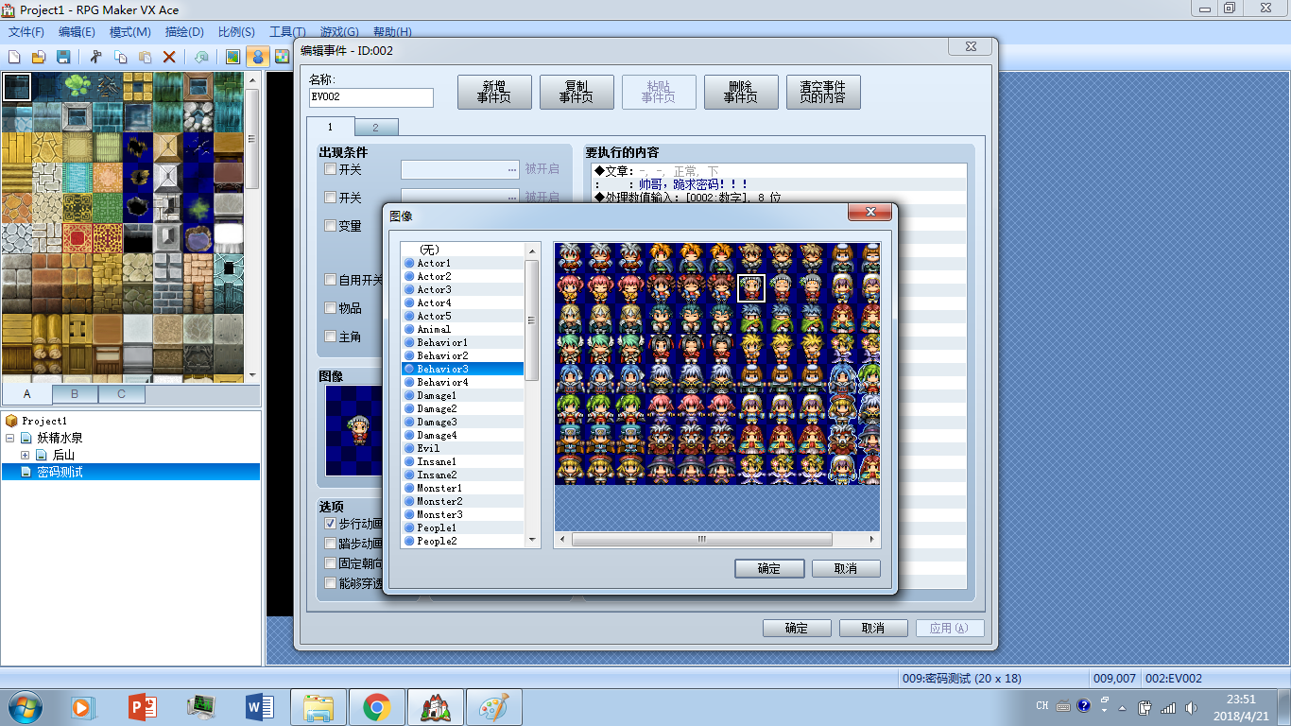Collapse the 妖精水泉 map tree node
The width and height of the screenshot is (1291, 726).
tap(10, 439)
